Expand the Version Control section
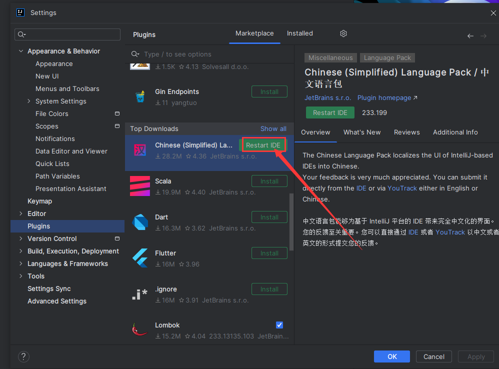 pos(20,238)
